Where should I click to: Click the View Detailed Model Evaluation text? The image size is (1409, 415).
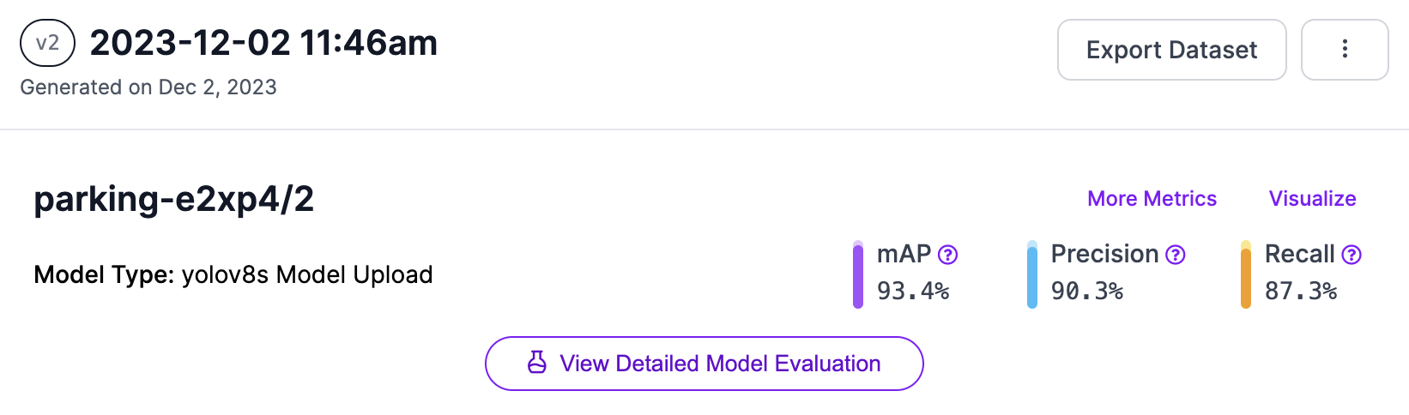(x=720, y=364)
